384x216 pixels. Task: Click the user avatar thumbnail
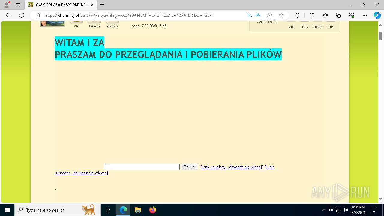52,24
